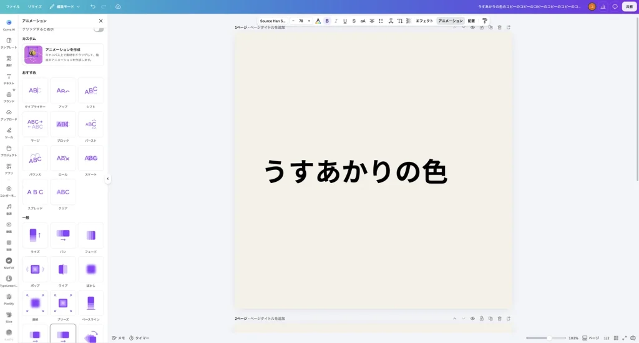Image resolution: width=639 pixels, height=343 pixels.
Task: Open letter and line spacing options
Action: (x=391, y=21)
